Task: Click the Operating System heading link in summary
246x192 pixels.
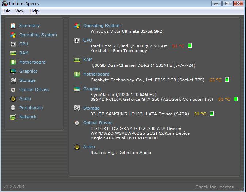Action: pyautogui.click(x=102, y=26)
